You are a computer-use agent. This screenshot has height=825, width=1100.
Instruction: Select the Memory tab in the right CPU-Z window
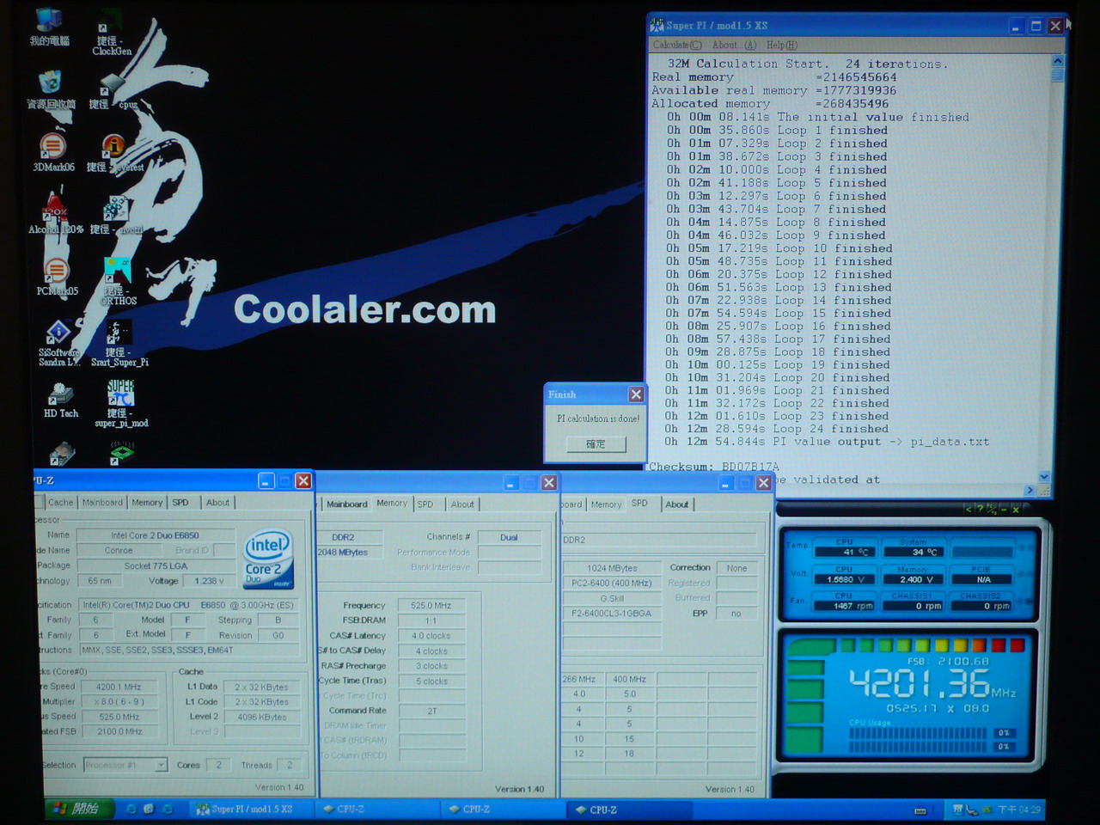(x=606, y=504)
